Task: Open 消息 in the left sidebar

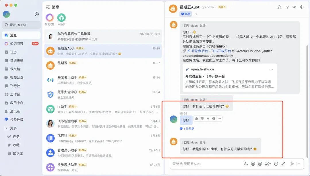Action: click(x=21, y=35)
